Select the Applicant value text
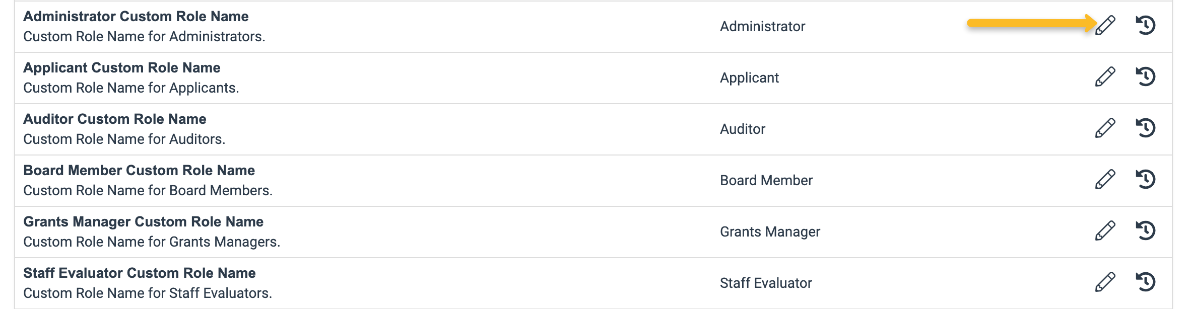Screen dimensions: 1187x309 pos(749,78)
